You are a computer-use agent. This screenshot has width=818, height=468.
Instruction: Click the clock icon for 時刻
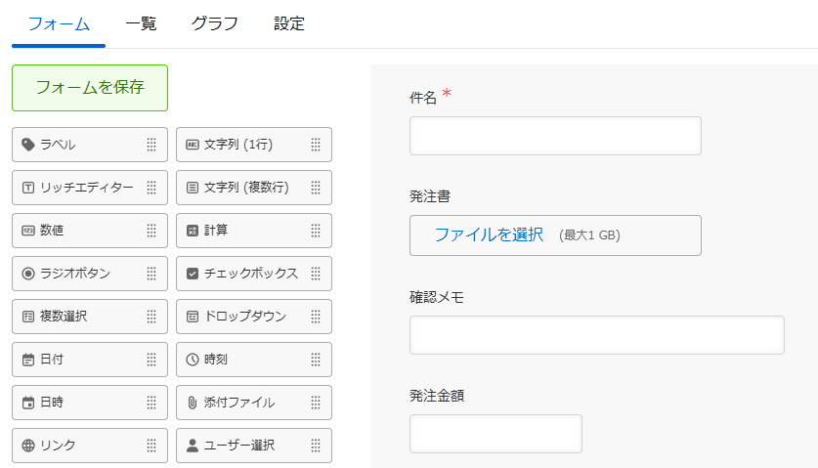point(193,359)
